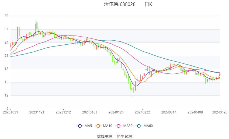
Task: Click the tall red candlestick peaking near 29
Action: [35, 28]
